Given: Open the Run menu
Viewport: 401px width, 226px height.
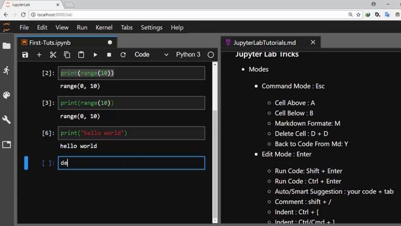Looking at the screenshot, I should [x=82, y=28].
